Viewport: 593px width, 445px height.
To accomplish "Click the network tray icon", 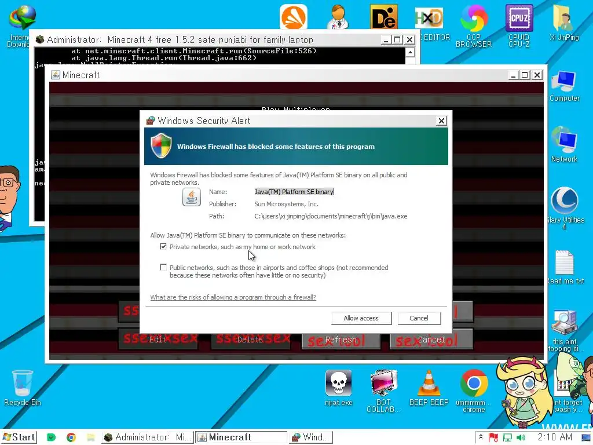I will [x=507, y=437].
